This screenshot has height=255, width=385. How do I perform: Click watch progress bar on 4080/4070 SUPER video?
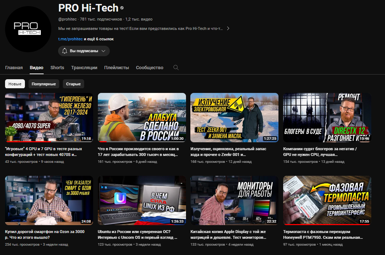(49, 142)
